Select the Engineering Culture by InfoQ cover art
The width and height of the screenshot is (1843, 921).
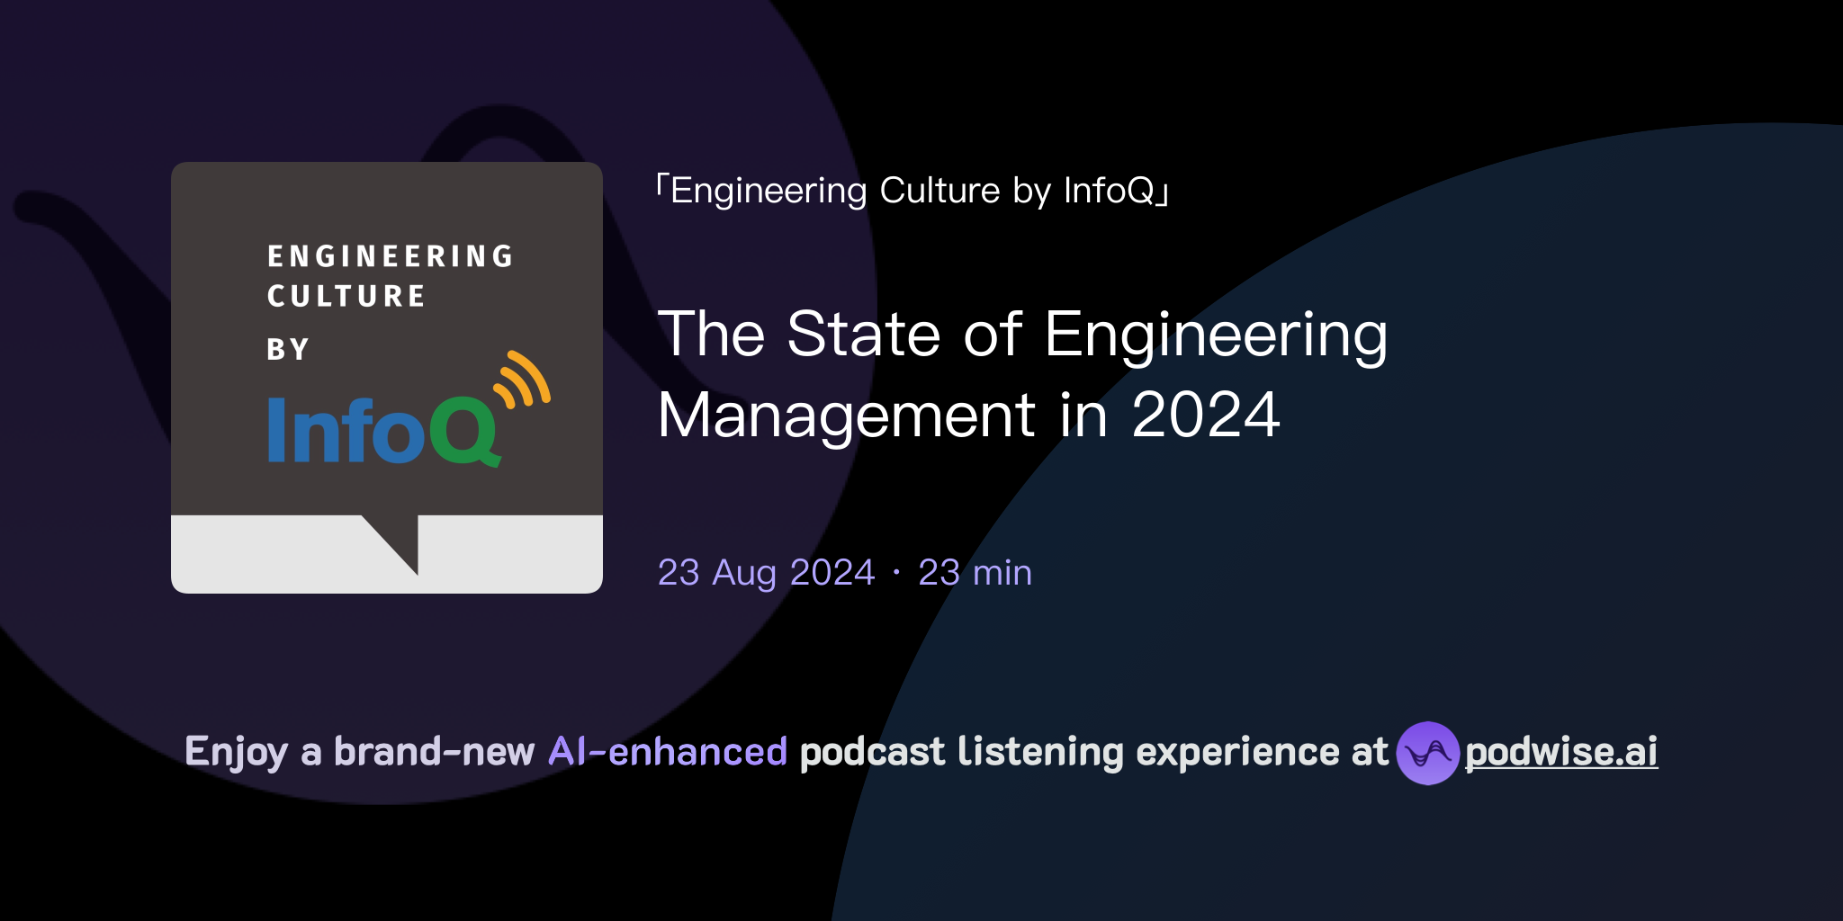[x=385, y=376]
